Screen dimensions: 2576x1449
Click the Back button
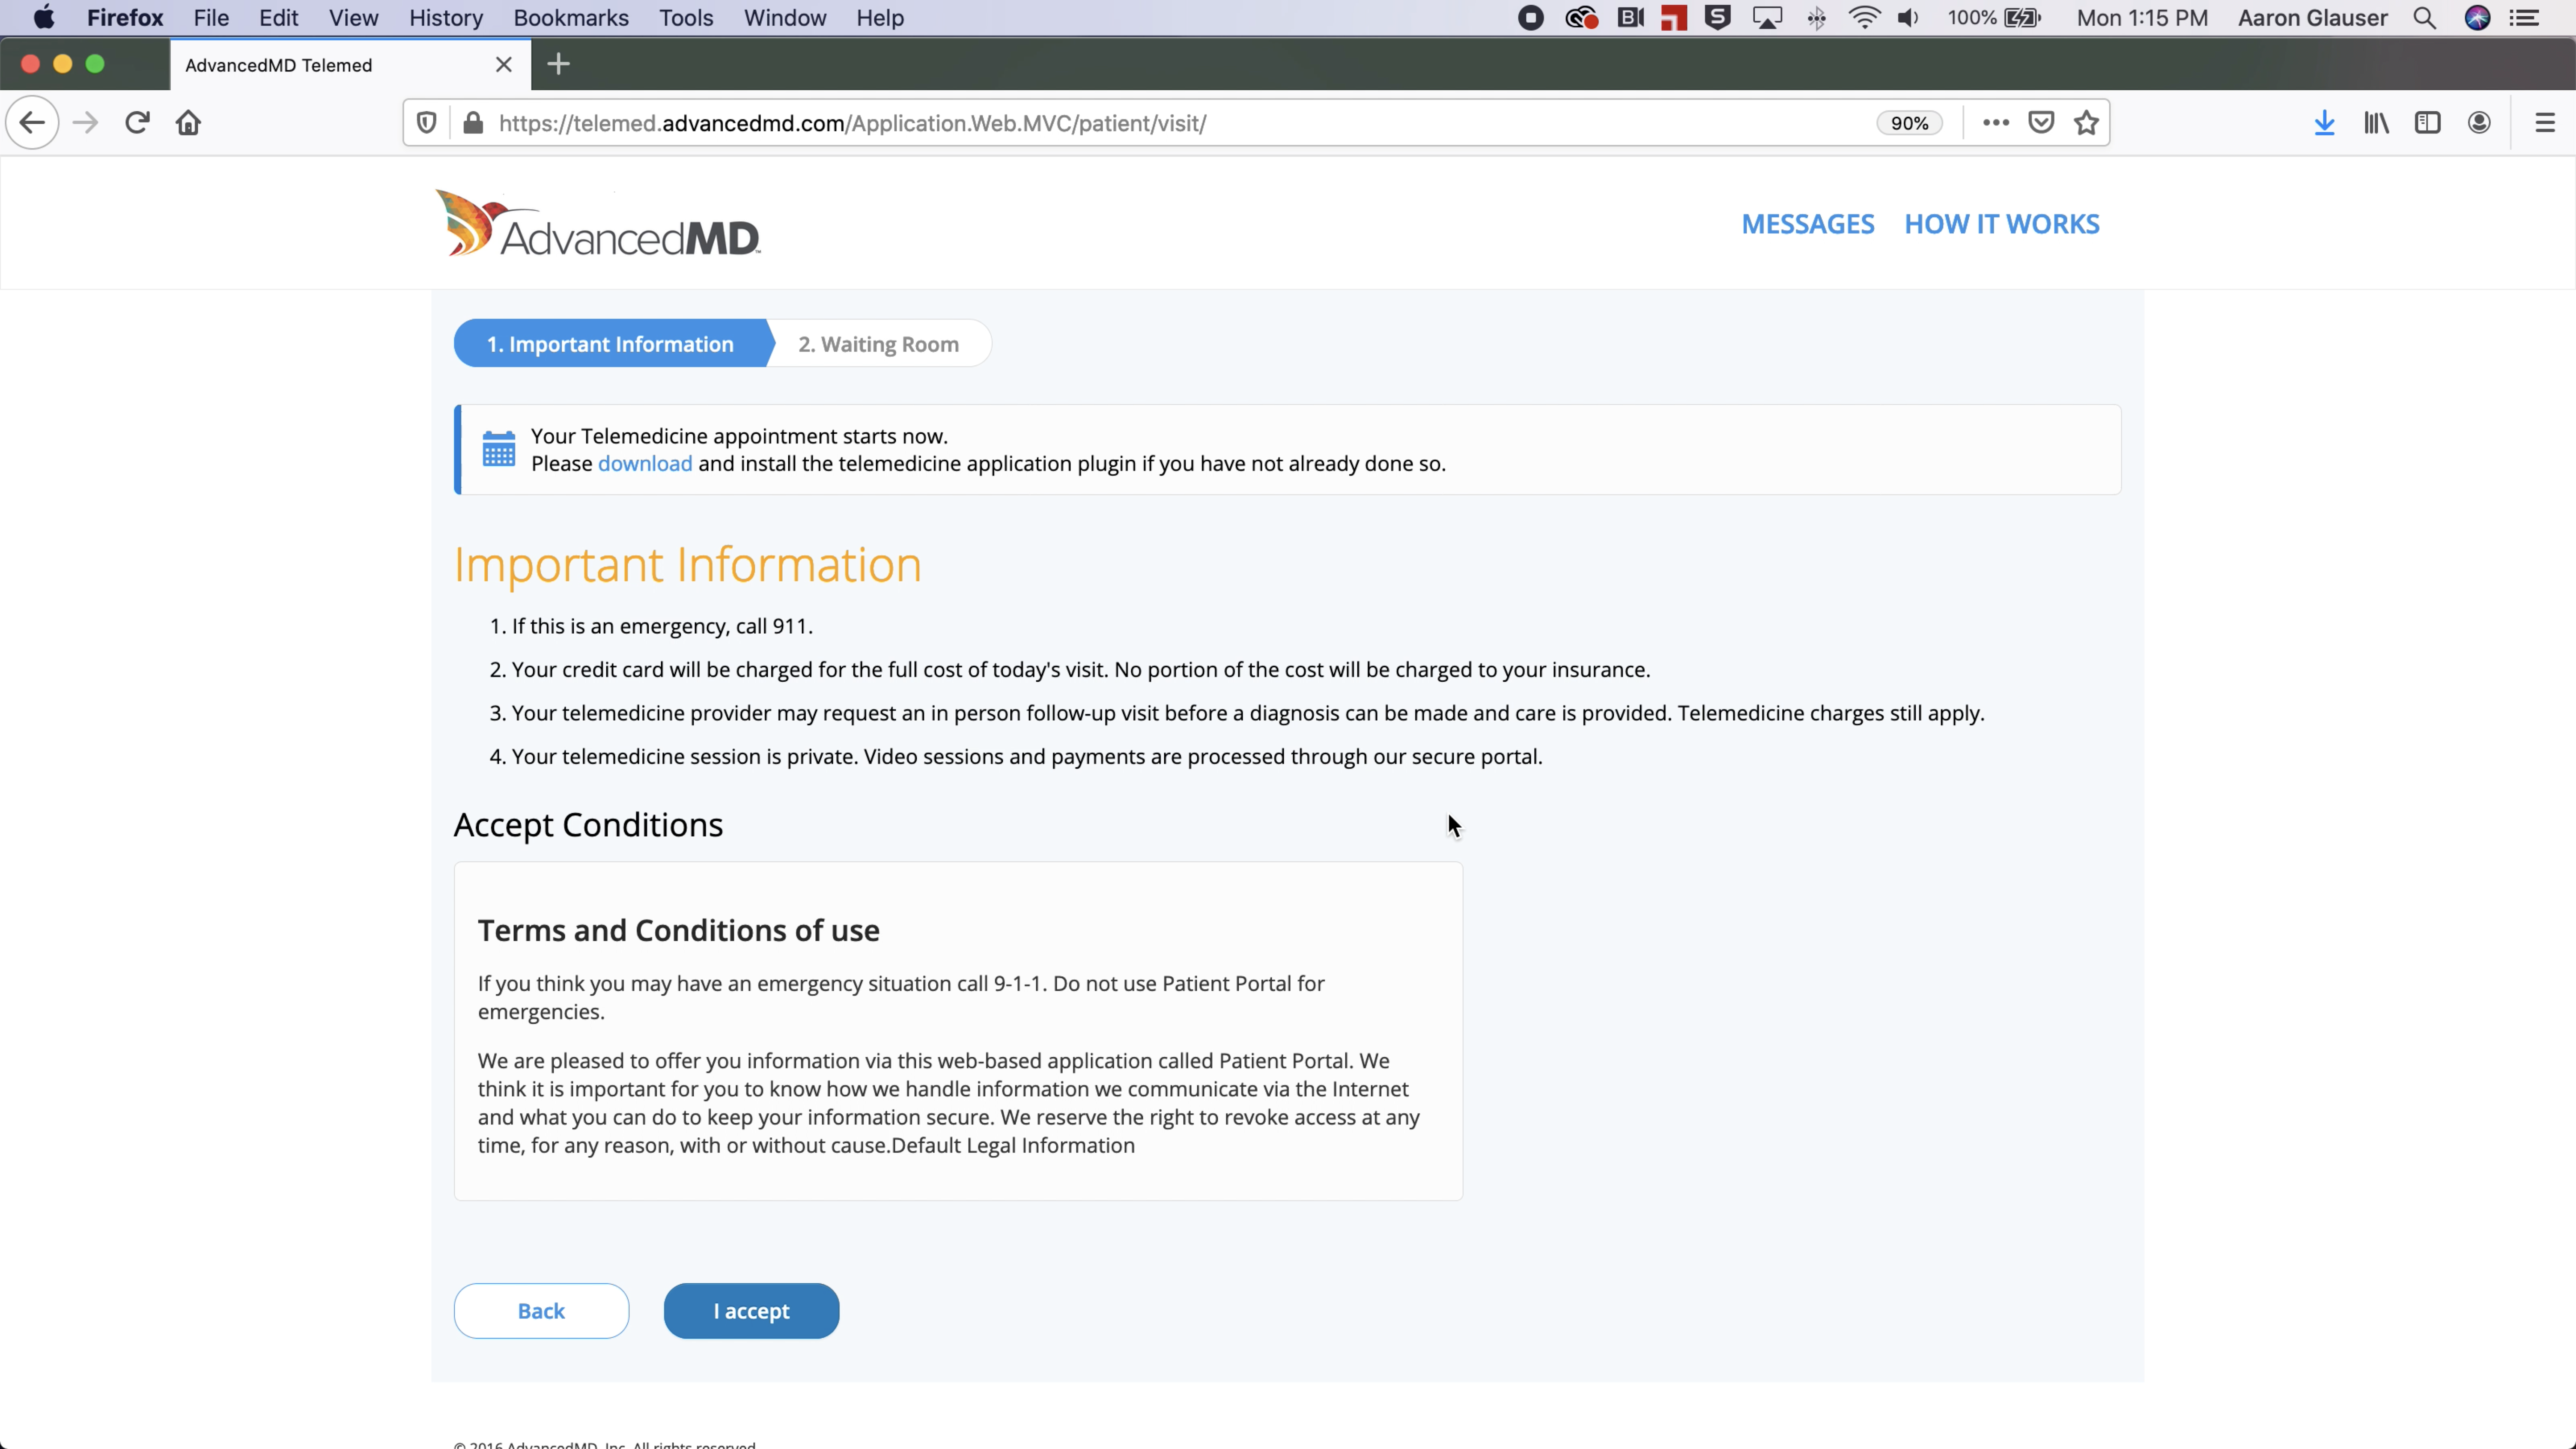541,1311
